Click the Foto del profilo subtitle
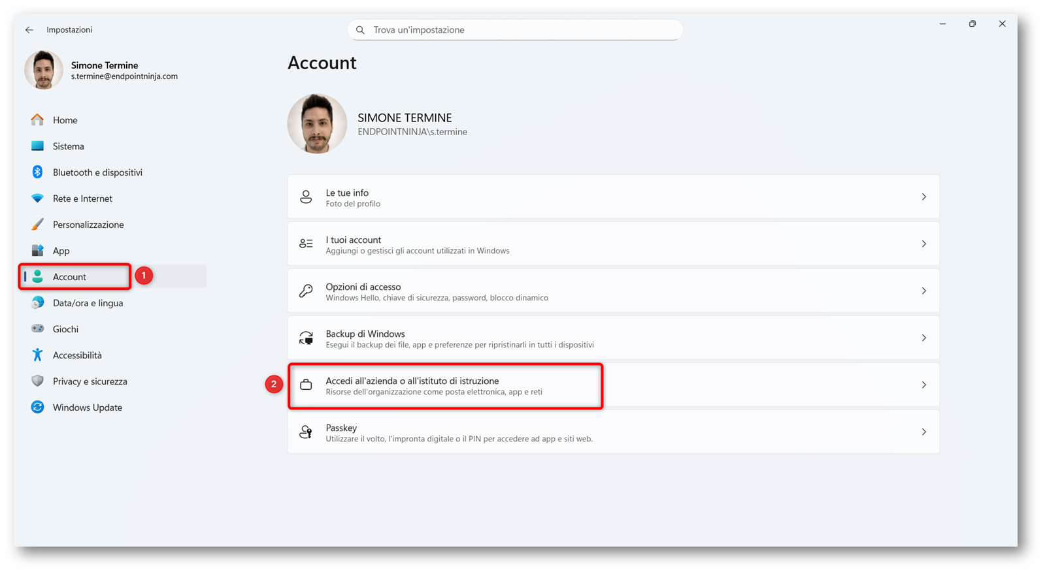Viewport: 1045px width, 574px height. tap(353, 204)
